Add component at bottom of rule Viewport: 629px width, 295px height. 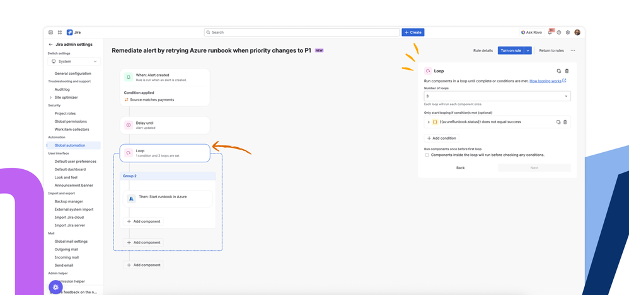143,265
